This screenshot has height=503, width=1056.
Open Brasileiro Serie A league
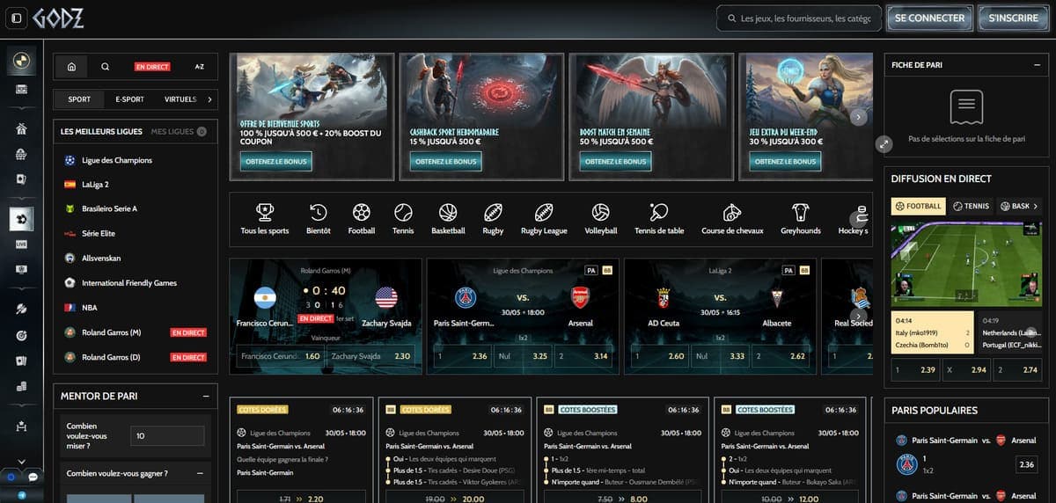point(109,209)
